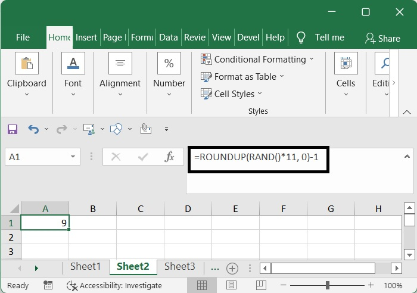Open the Number percent group icon
This screenshot has height=293, width=417.
pyautogui.click(x=169, y=63)
